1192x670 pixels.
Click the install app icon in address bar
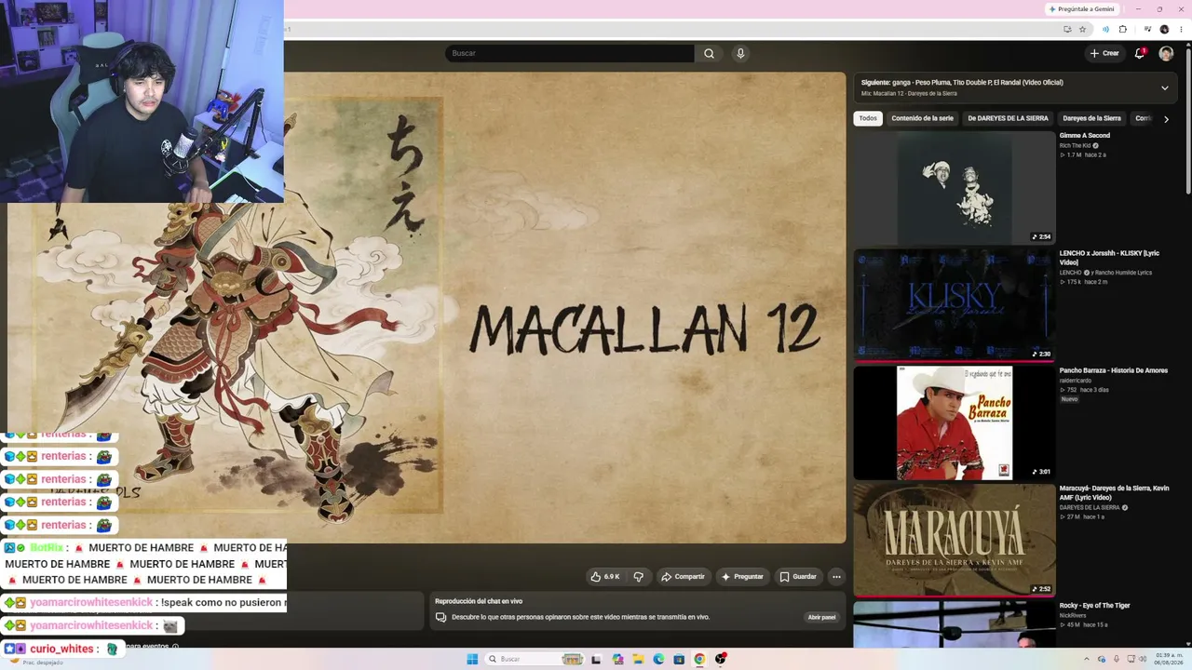[1067, 29]
